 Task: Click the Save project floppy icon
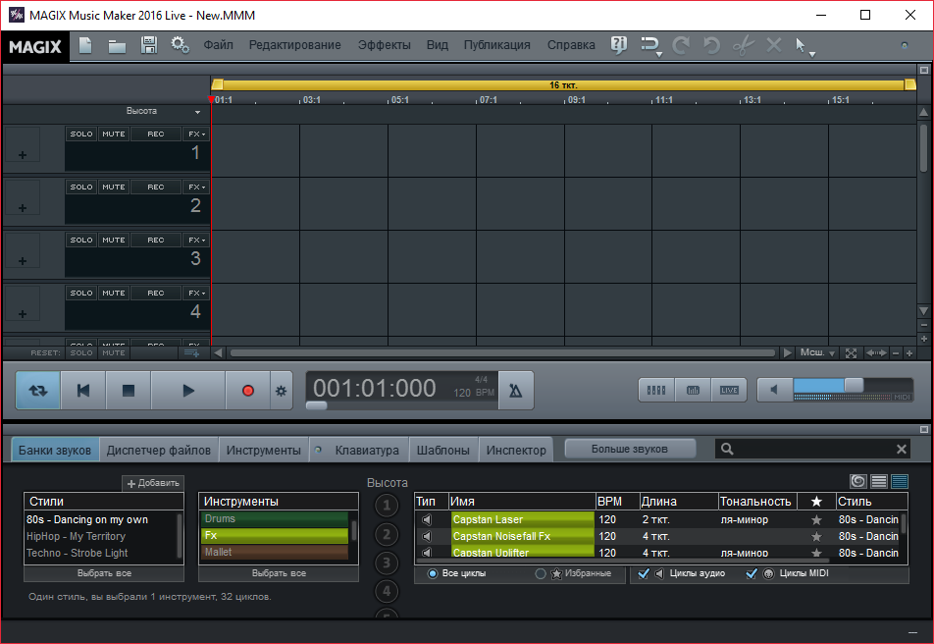click(149, 45)
